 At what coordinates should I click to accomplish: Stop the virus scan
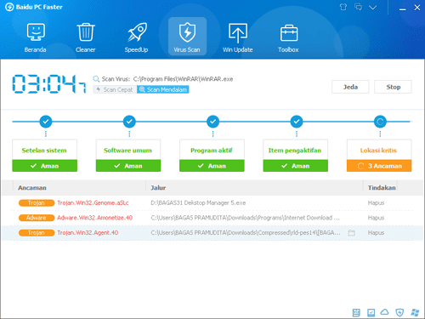393,87
